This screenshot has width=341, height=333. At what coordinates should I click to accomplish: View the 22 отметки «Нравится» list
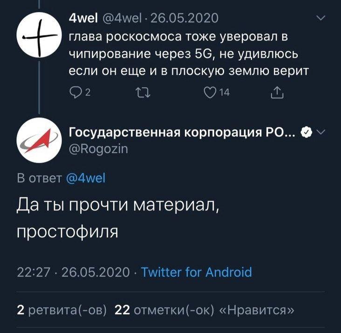tap(205, 310)
